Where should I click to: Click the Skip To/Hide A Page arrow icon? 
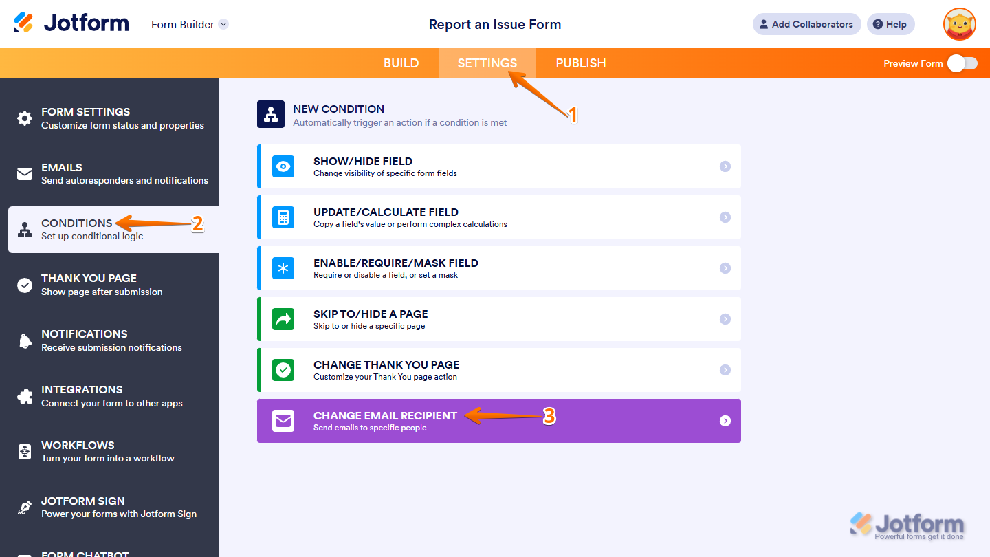[283, 319]
